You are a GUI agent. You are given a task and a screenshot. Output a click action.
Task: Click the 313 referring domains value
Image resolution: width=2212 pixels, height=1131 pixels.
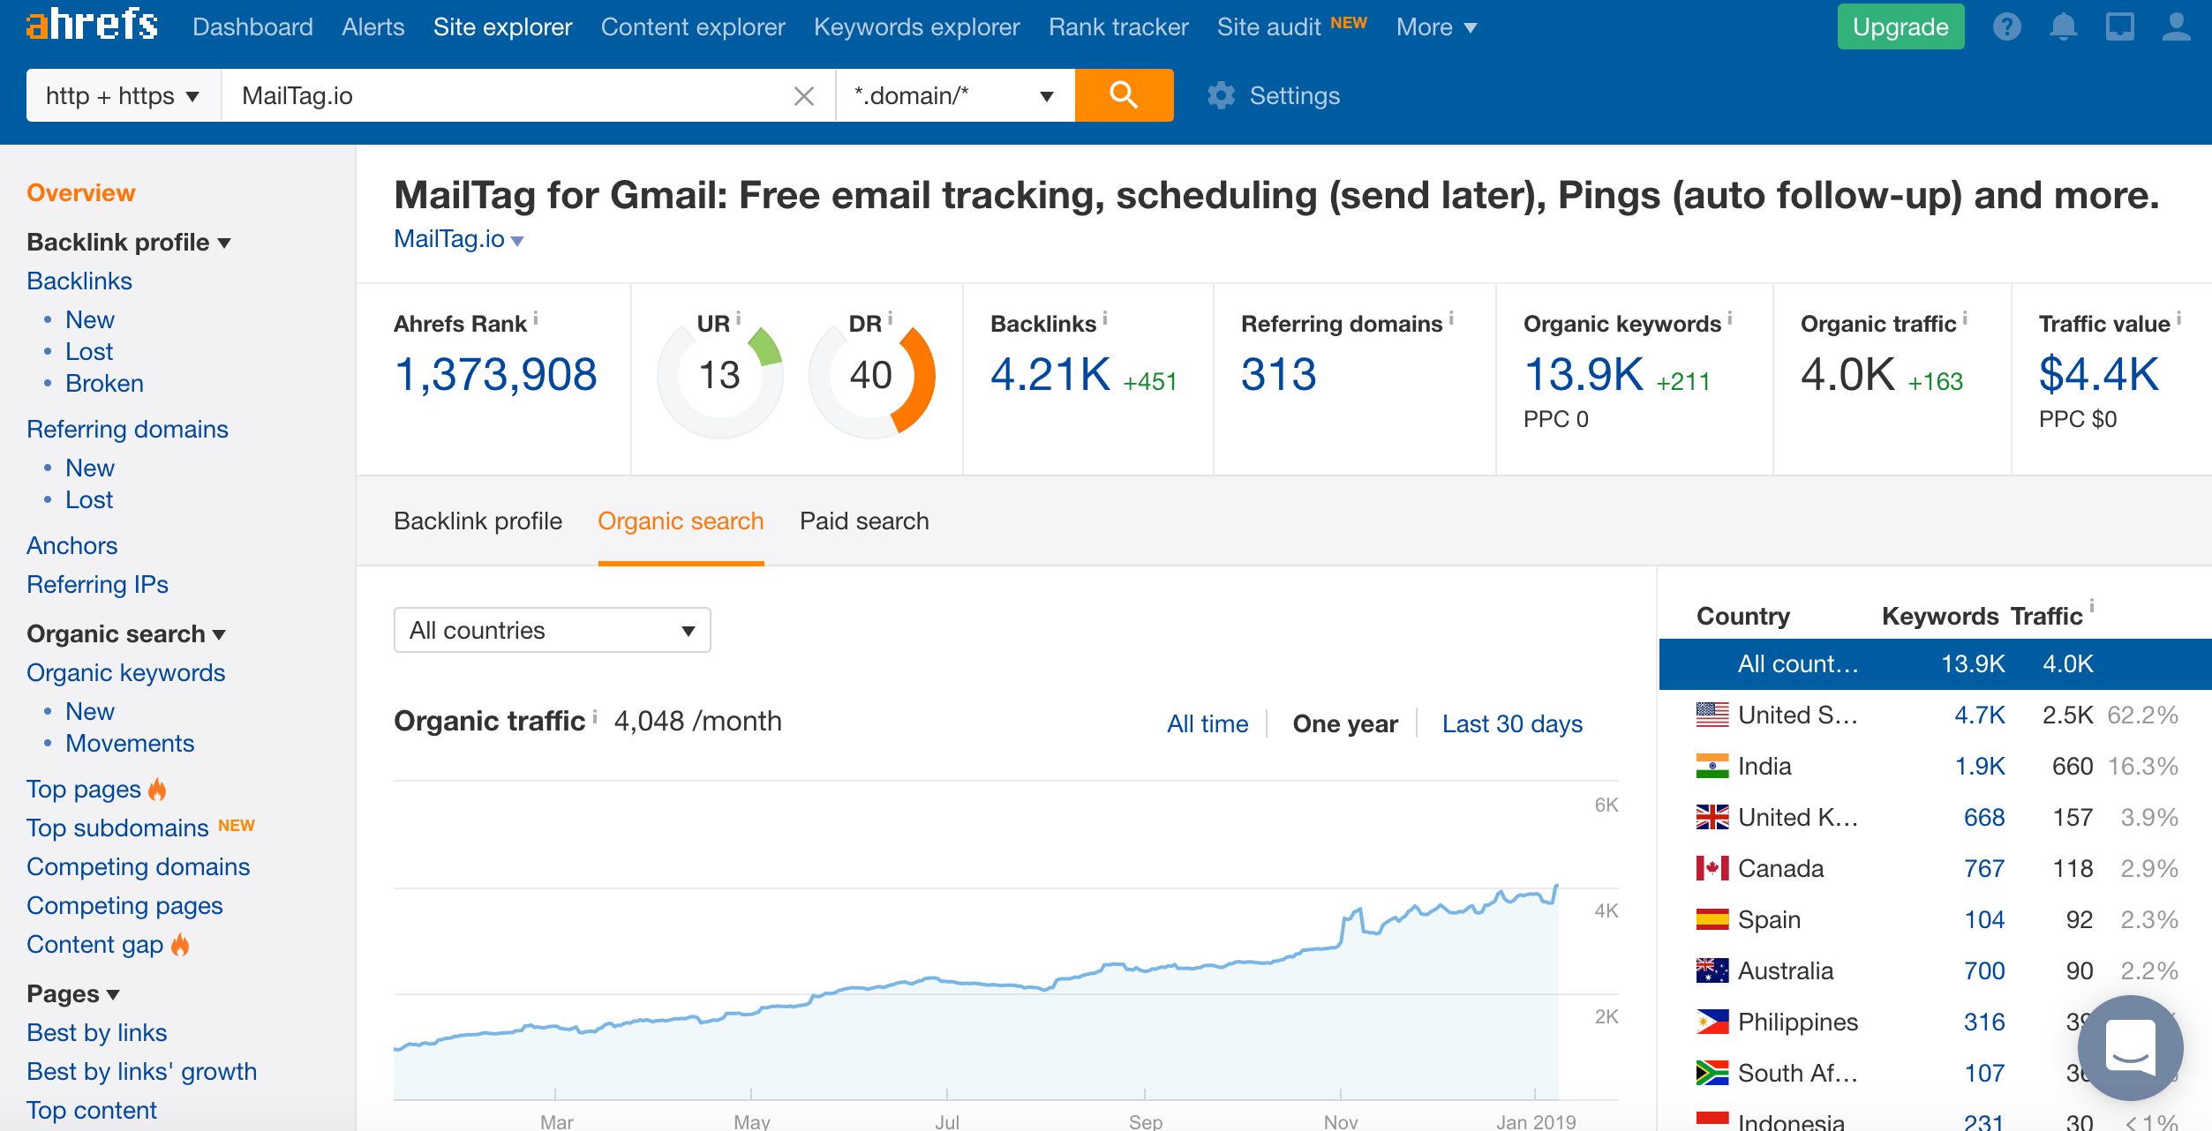click(1279, 374)
